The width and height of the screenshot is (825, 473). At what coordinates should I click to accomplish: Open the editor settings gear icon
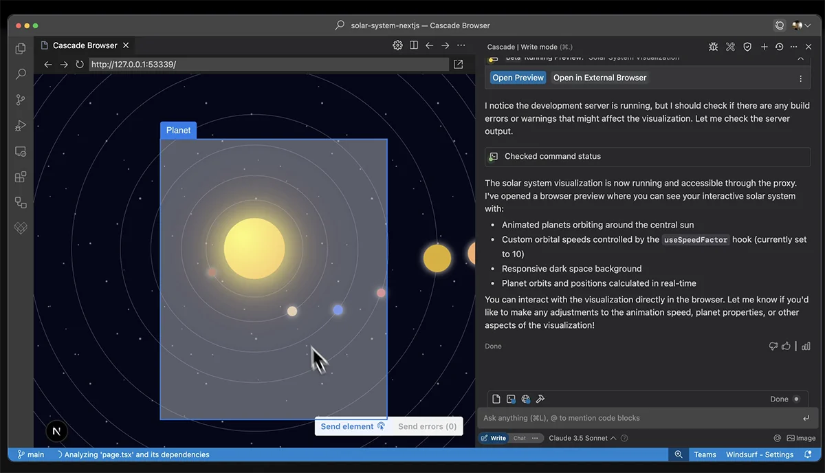397,45
